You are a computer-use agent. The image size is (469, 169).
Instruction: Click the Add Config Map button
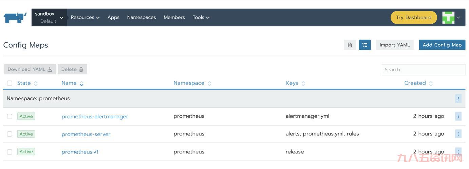tap(442, 45)
